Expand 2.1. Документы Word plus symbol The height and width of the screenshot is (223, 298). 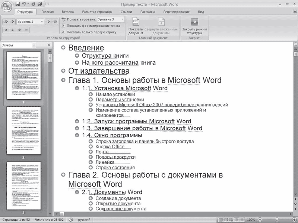77,192
